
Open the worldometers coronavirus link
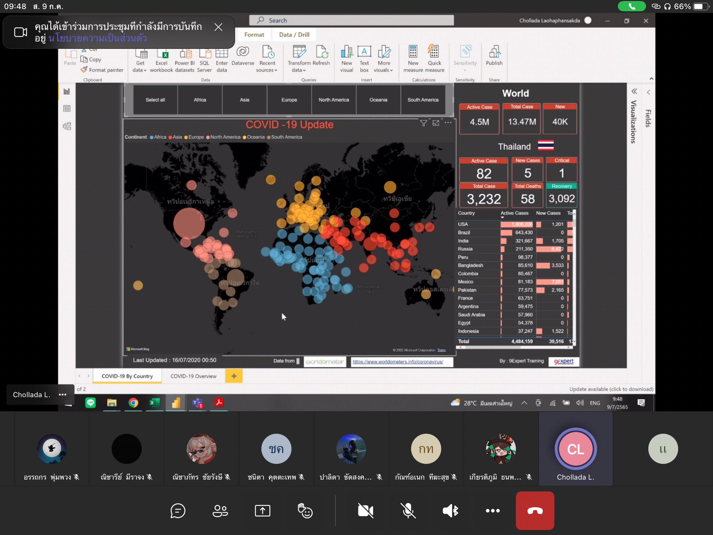click(398, 362)
